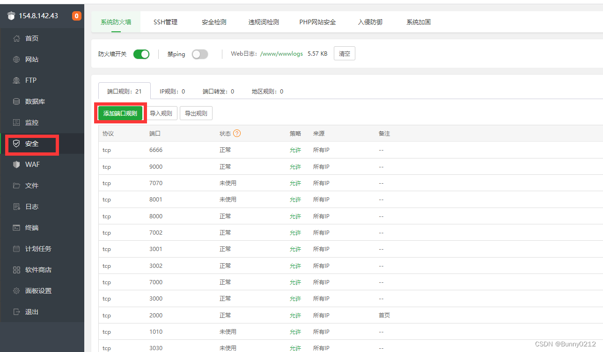The image size is (603, 352).
Task: Click the terminal icon beside 终端
Action: tap(16, 228)
